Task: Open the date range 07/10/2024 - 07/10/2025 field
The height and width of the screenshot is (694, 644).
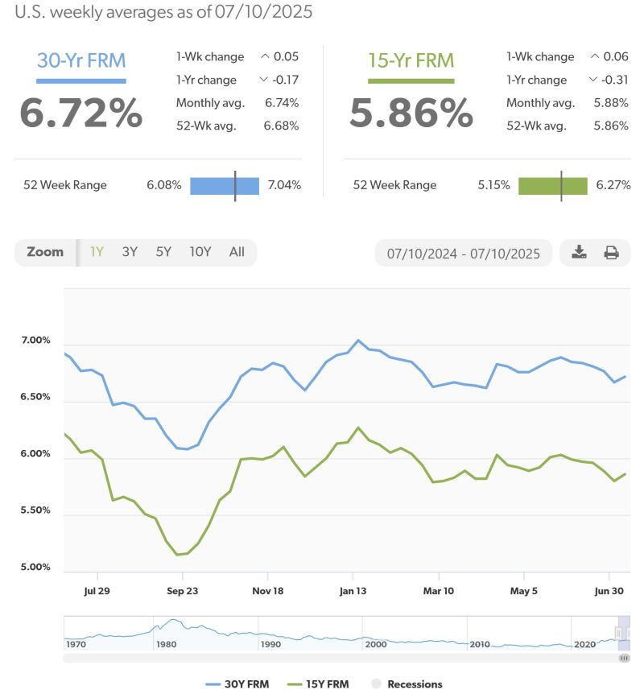Action: pyautogui.click(x=464, y=253)
